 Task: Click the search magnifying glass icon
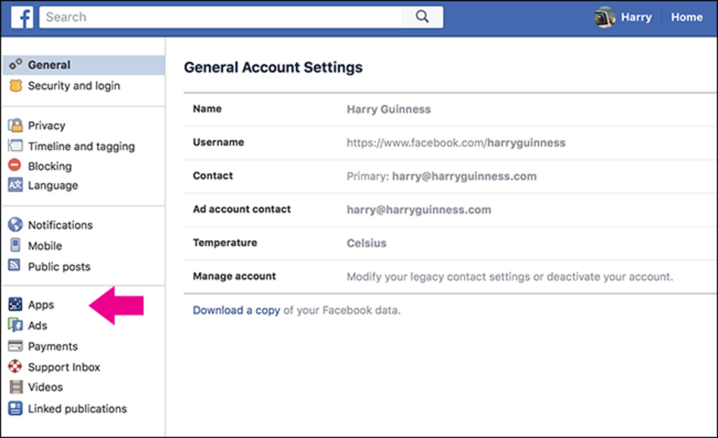click(x=422, y=16)
